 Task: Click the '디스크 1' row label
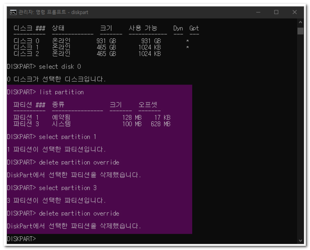pos(26,47)
